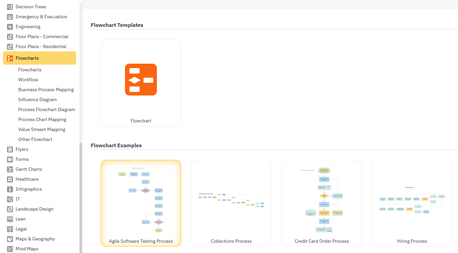Click the IT category icon
Image resolution: width=458 pixels, height=253 pixels.
click(10, 199)
